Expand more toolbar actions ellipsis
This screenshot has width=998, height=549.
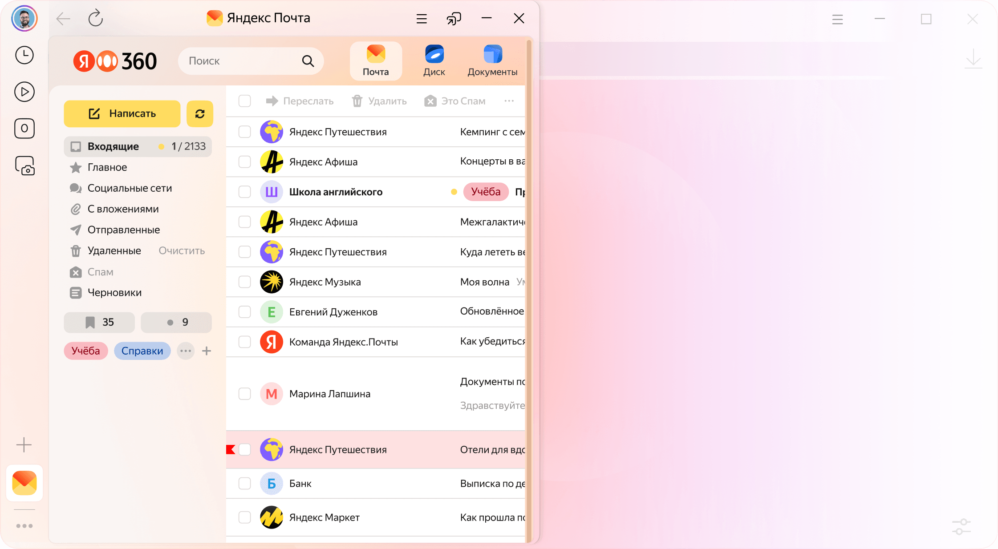(x=509, y=101)
